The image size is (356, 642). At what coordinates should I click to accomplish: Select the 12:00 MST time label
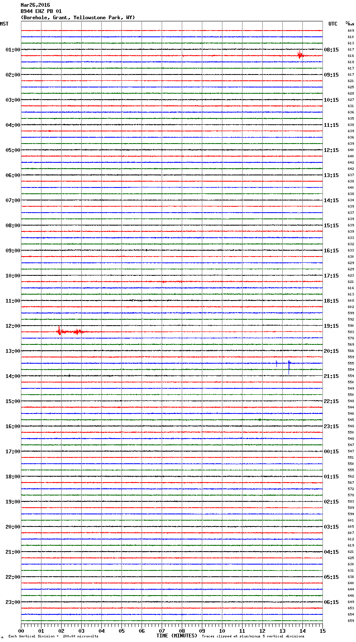(x=13, y=326)
